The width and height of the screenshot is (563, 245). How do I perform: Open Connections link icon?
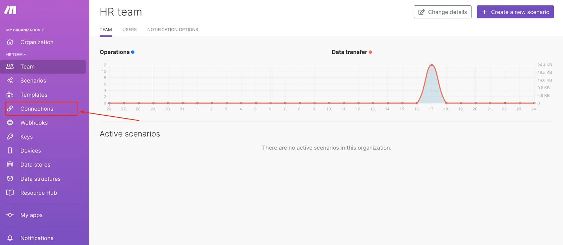coord(10,109)
